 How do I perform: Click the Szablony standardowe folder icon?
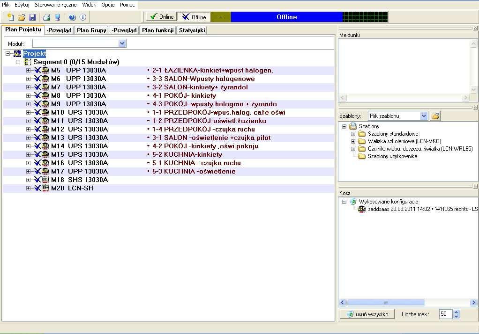pos(362,134)
